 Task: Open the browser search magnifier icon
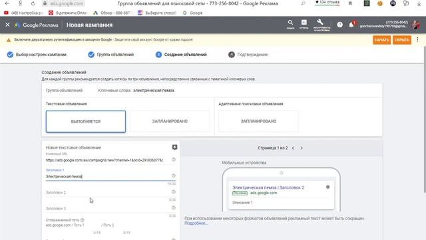(303, 3)
